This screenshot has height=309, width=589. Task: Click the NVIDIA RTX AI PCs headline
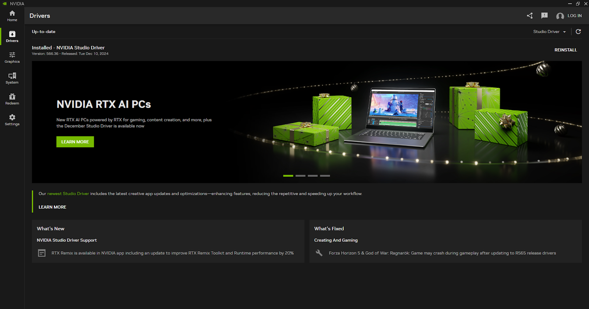pos(104,104)
